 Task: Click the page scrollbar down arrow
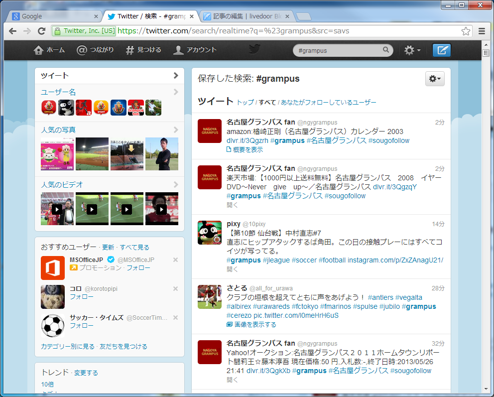486,390
